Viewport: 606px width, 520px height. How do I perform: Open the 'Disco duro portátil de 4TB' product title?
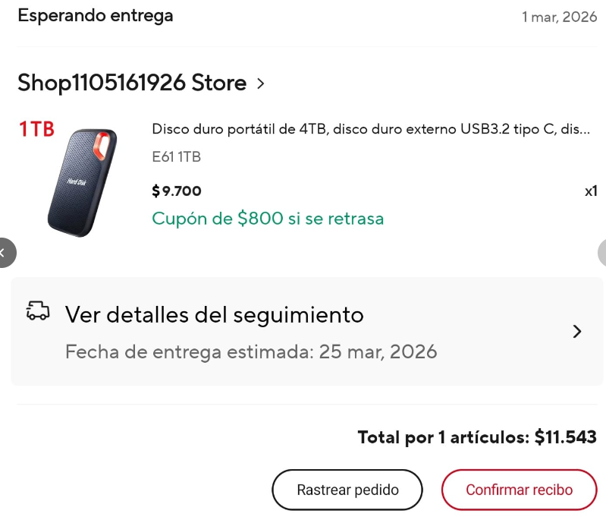[371, 129]
